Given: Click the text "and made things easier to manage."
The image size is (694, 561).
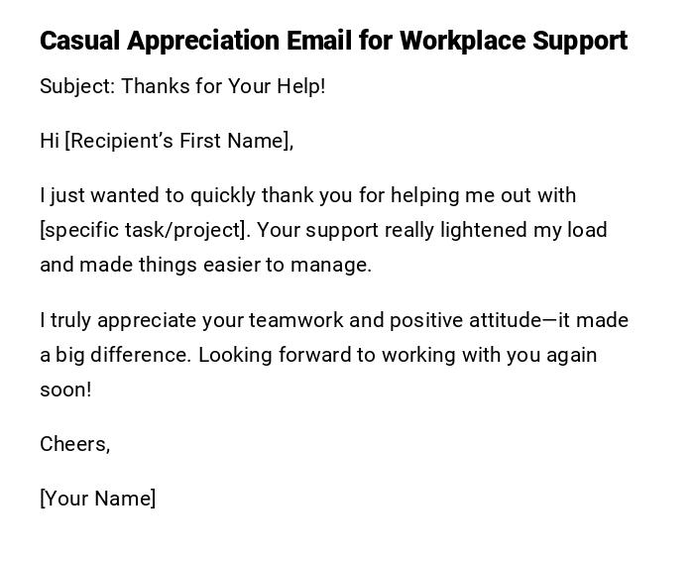Looking at the screenshot, I should tap(205, 265).
